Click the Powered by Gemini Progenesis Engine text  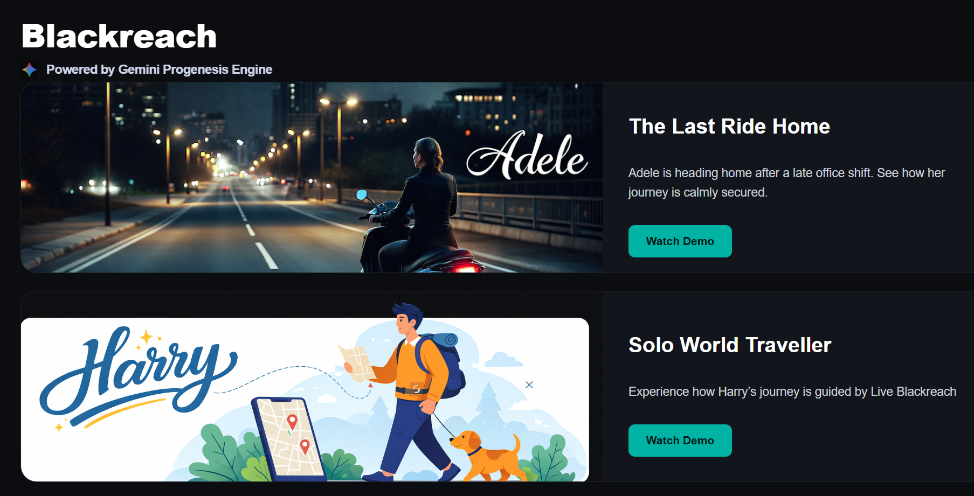(x=159, y=69)
